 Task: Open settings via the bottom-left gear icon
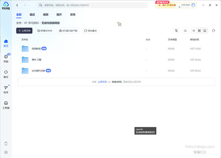(x=6, y=152)
